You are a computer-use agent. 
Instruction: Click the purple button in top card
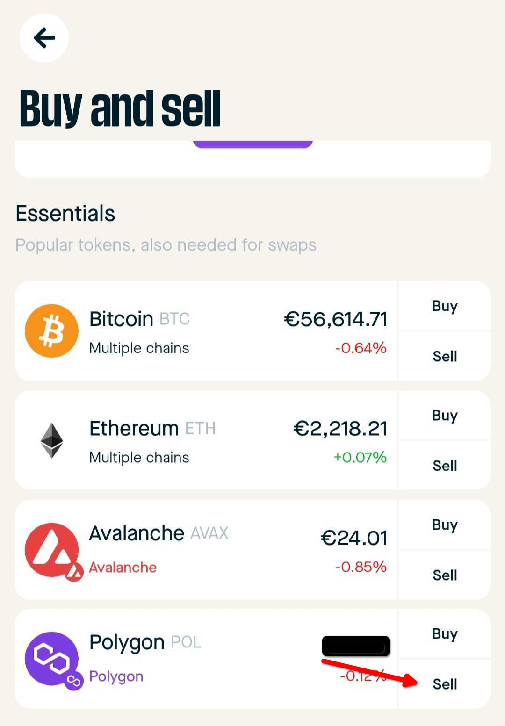click(253, 144)
